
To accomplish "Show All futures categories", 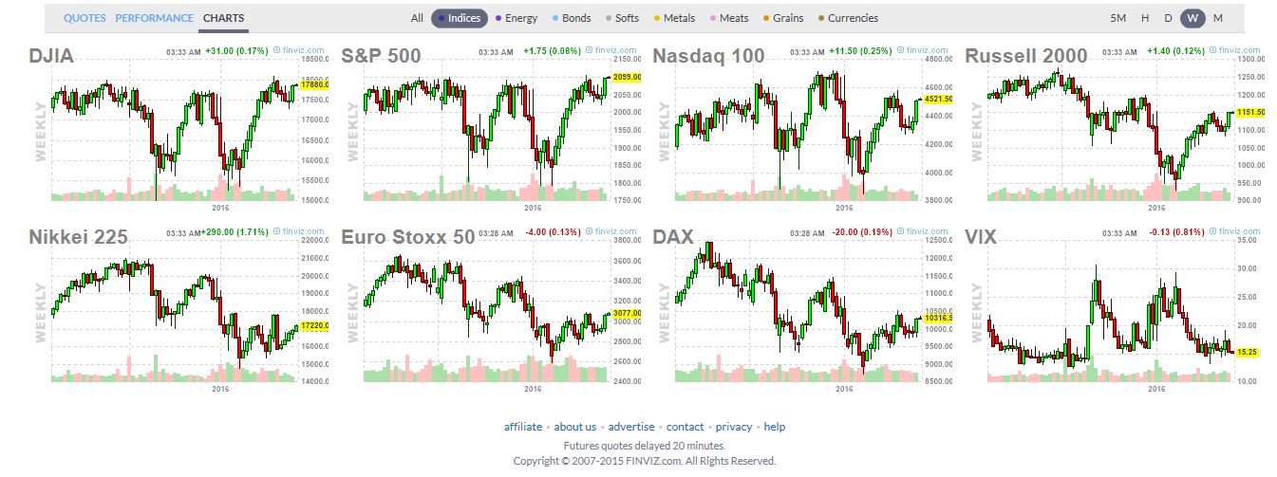I will pos(417,18).
